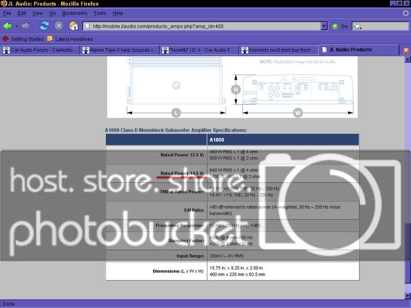This screenshot has width=411, height=308.
Task: Click the Firefox activity throbber icon
Action: pos(405,13)
